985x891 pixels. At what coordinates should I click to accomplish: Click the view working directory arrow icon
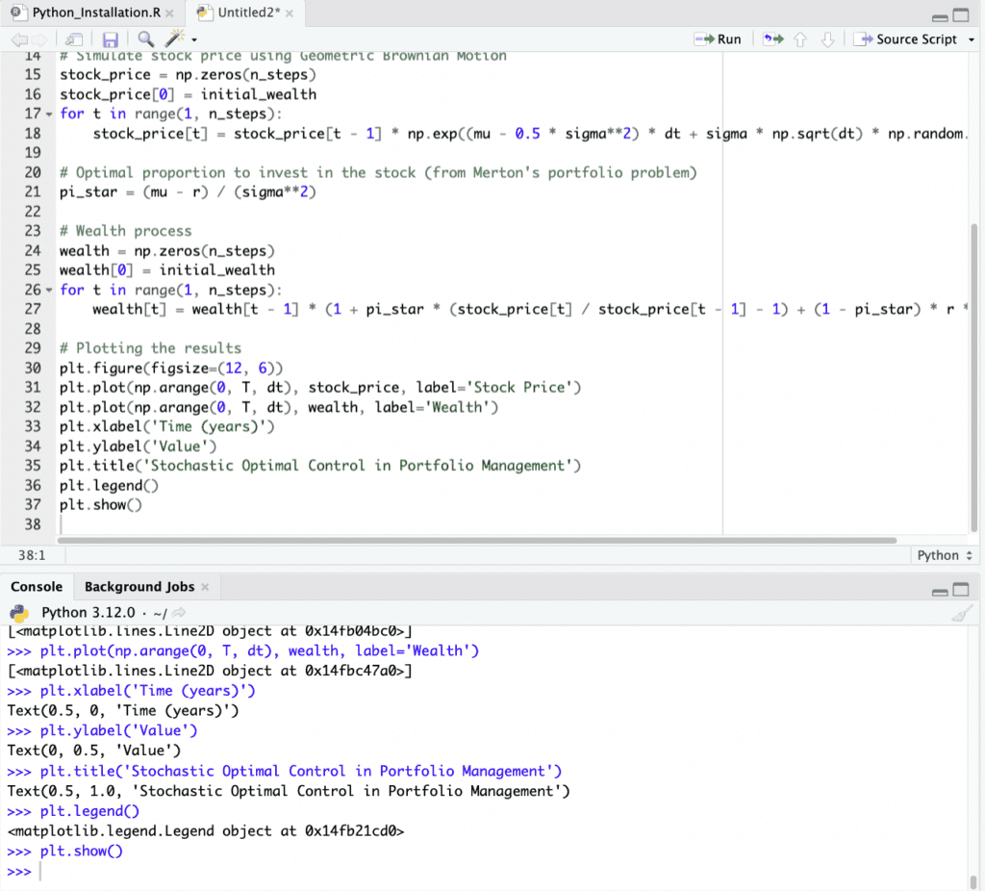pos(179,613)
